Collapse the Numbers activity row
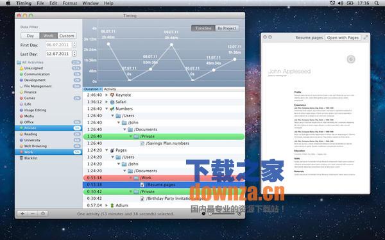This screenshot has width=385, height=240. pyautogui.click(x=107, y=109)
